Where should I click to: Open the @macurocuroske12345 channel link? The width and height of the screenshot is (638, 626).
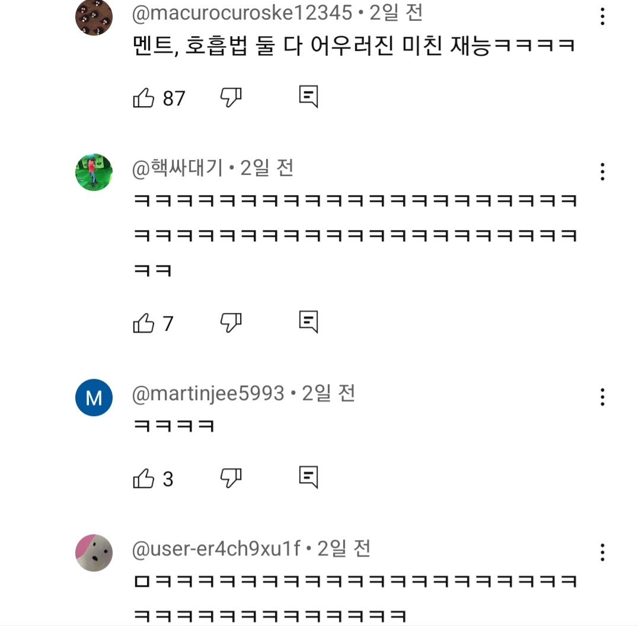click(242, 13)
